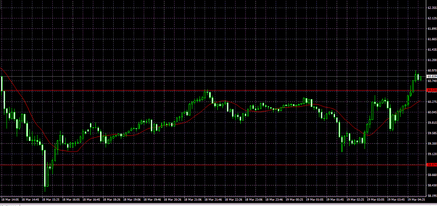Click the 59.350 price axis label
Screen dimensions: 437x206
432,144
